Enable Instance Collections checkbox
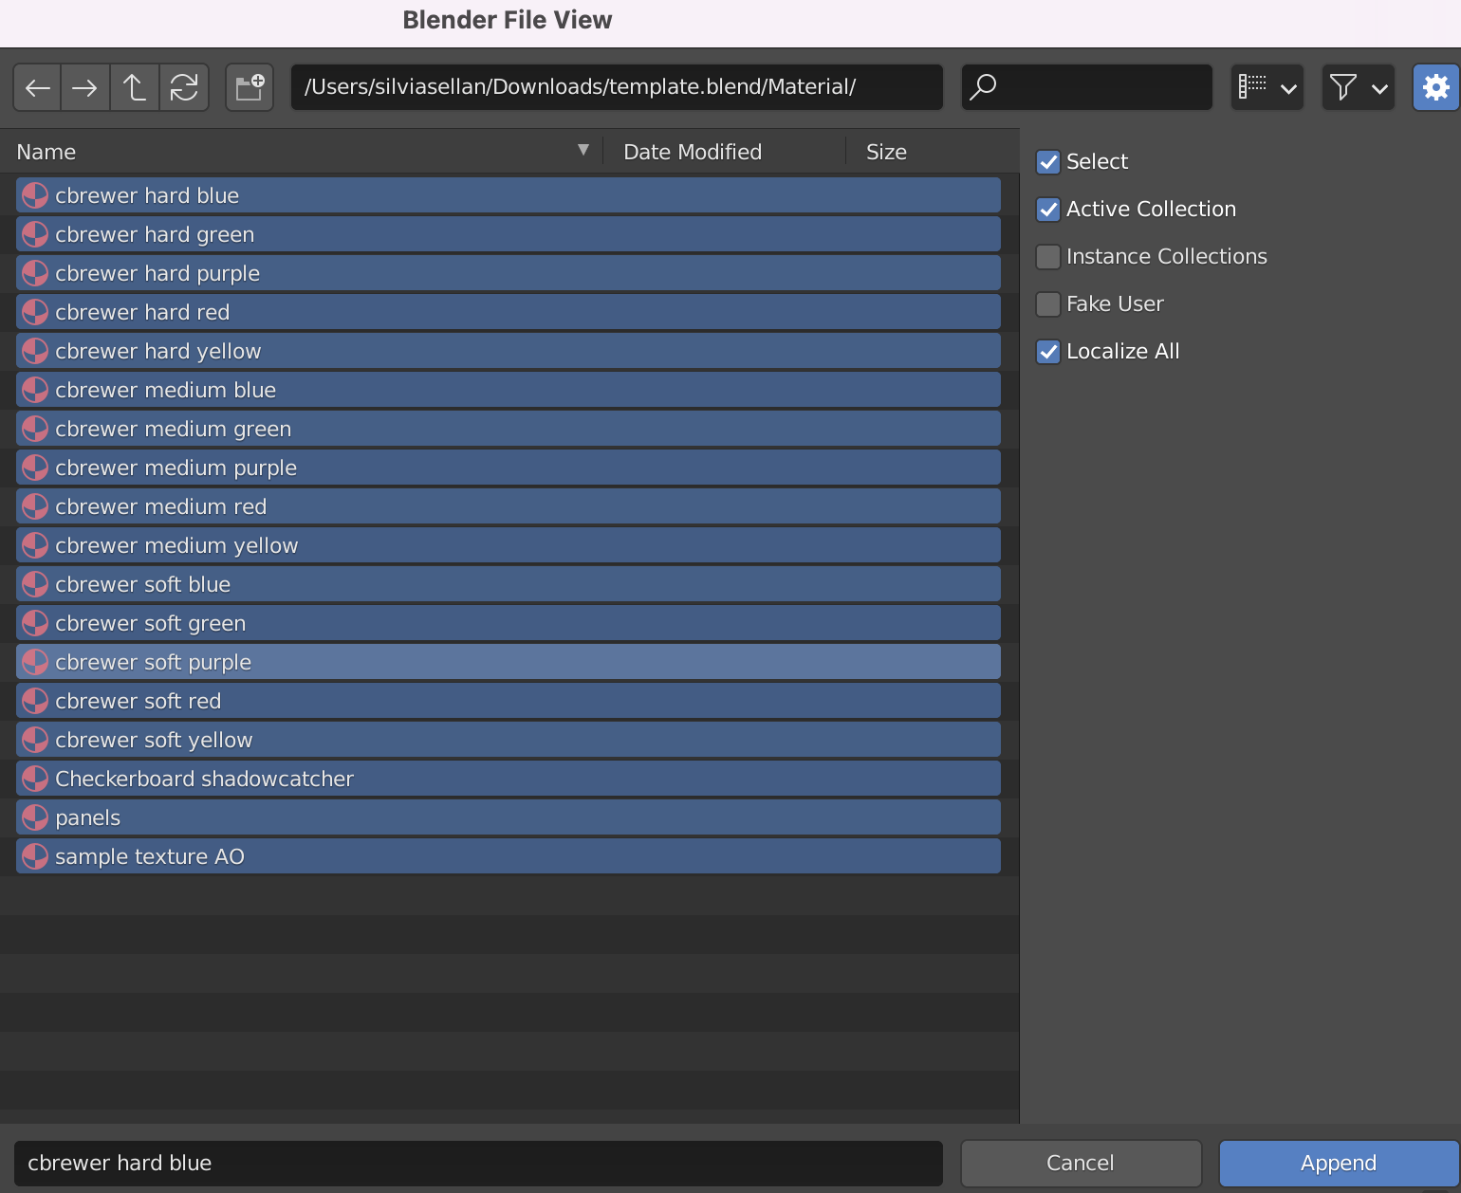This screenshot has width=1461, height=1193. (x=1048, y=257)
